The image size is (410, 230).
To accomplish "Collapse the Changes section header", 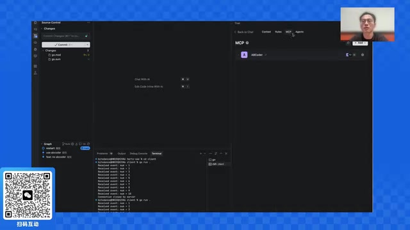I will coord(49,29).
